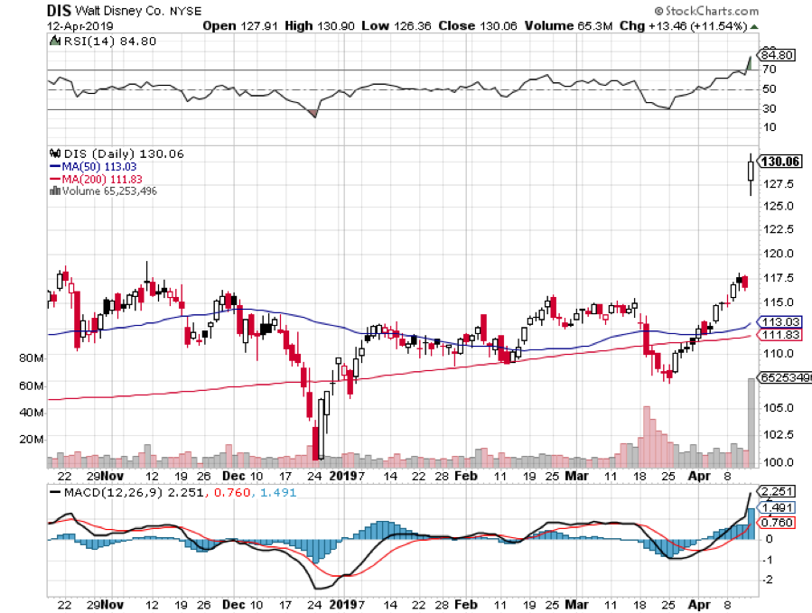
Task: Click the 1.491 histogram axis tag
Action: [776, 508]
